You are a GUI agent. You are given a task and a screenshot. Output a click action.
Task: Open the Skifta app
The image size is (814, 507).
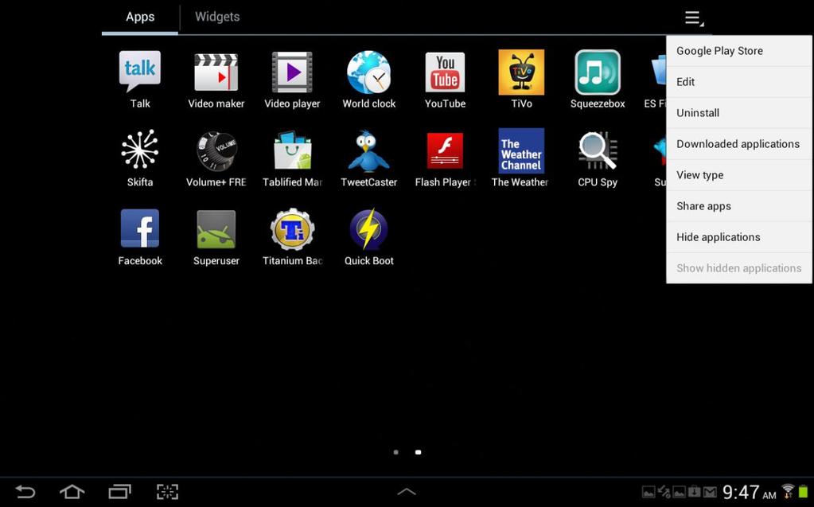tap(140, 158)
